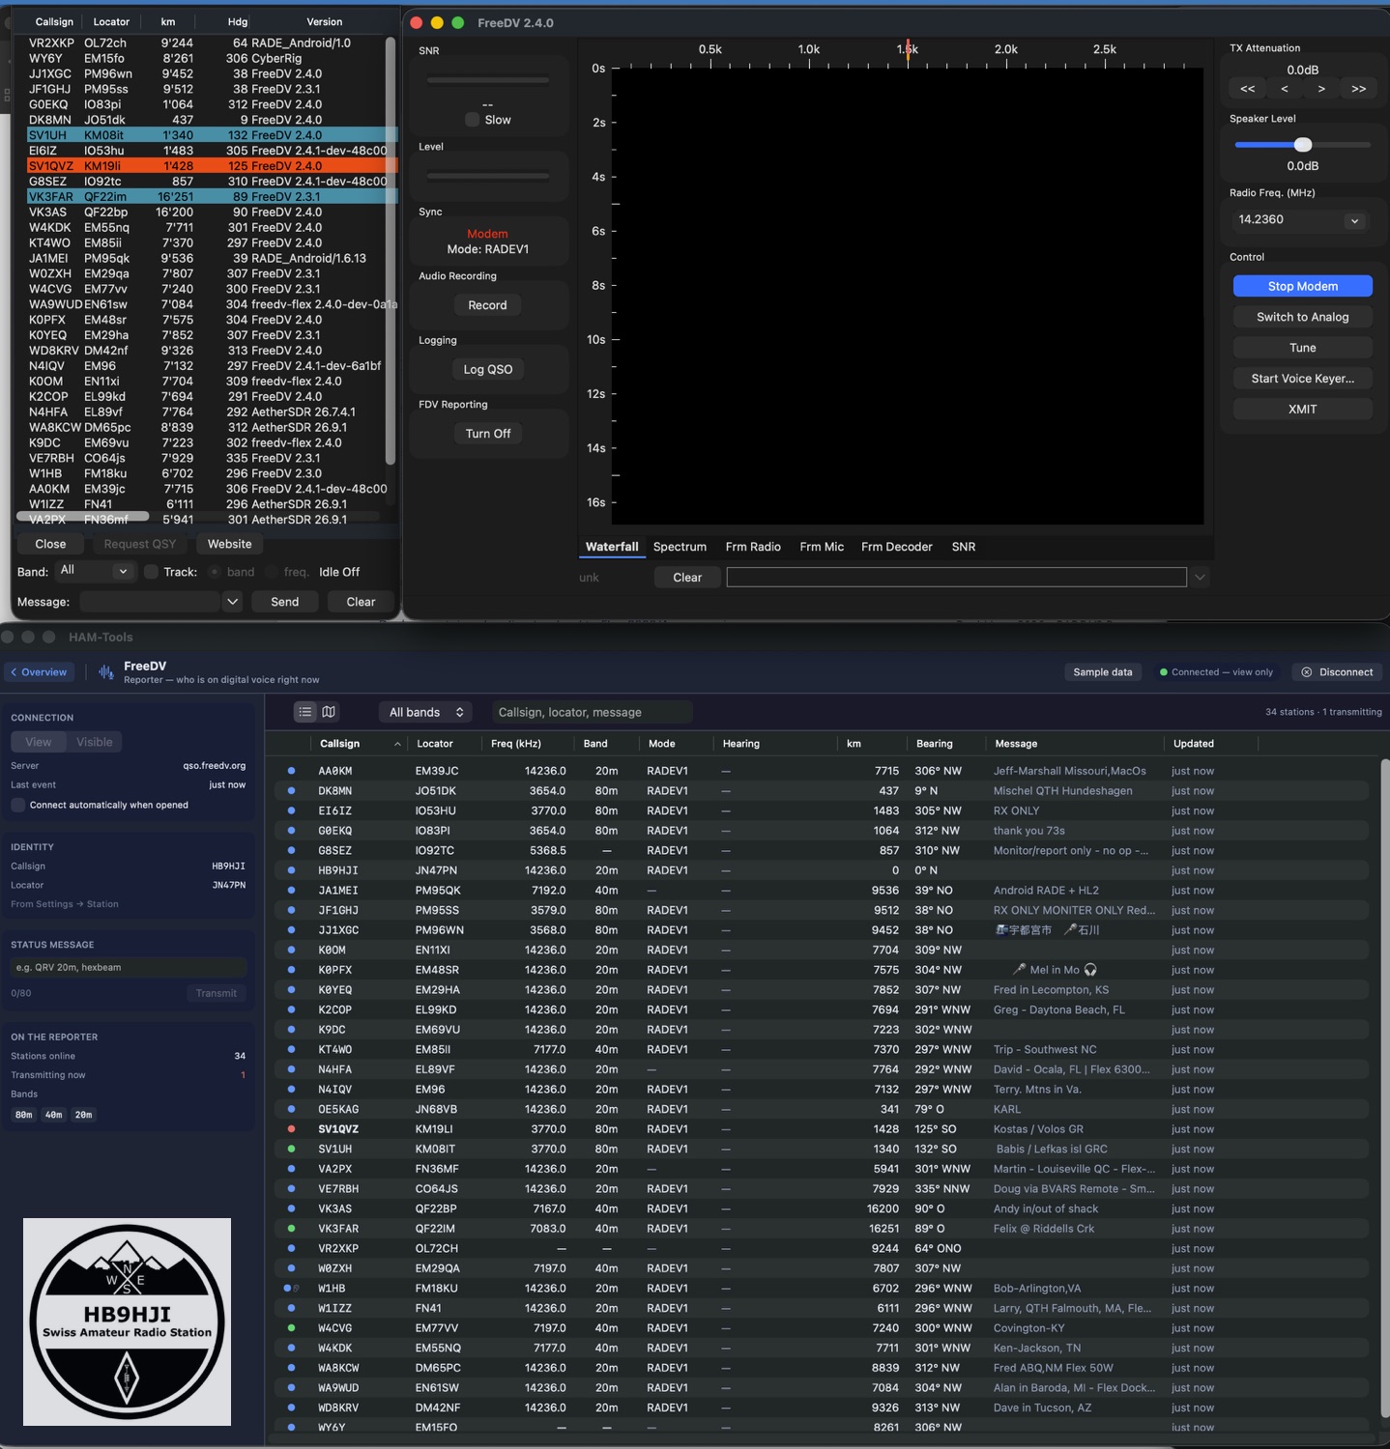Click the Level meter bar
The image size is (1390, 1449).
488,177
